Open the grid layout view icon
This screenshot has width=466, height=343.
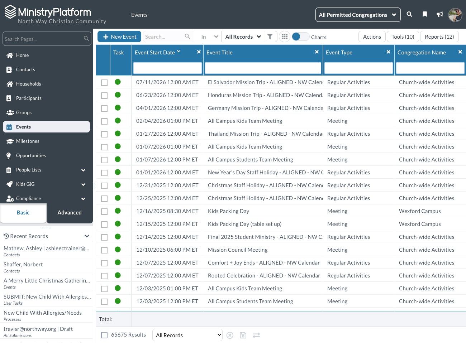click(x=285, y=37)
